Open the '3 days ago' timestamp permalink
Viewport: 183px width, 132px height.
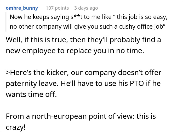[x=86, y=8]
